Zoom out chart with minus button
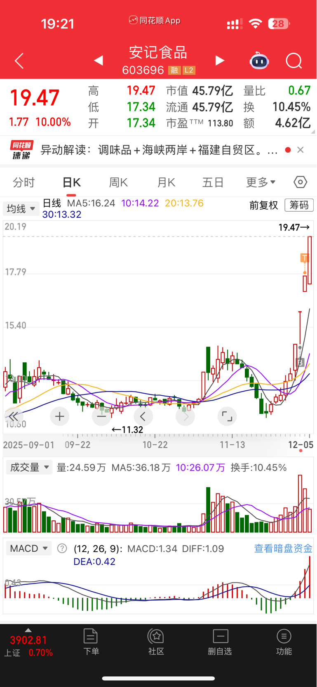This screenshot has height=687, width=317. [101, 416]
